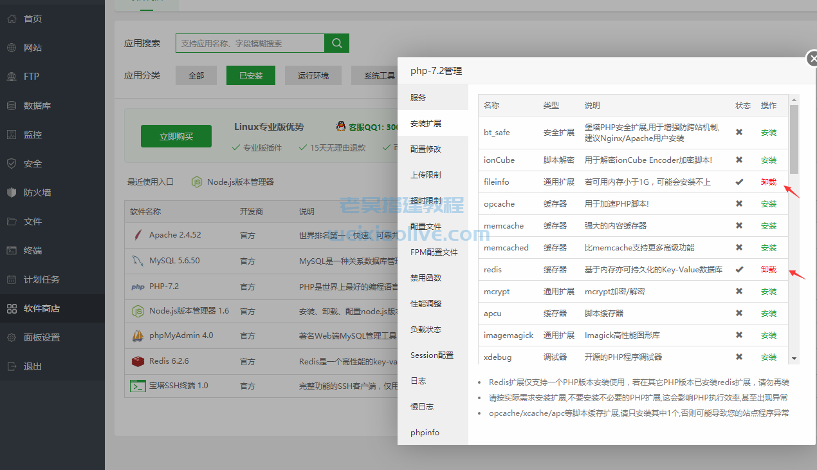Switch to 禁用函数 tab in php dialog

tap(426, 277)
